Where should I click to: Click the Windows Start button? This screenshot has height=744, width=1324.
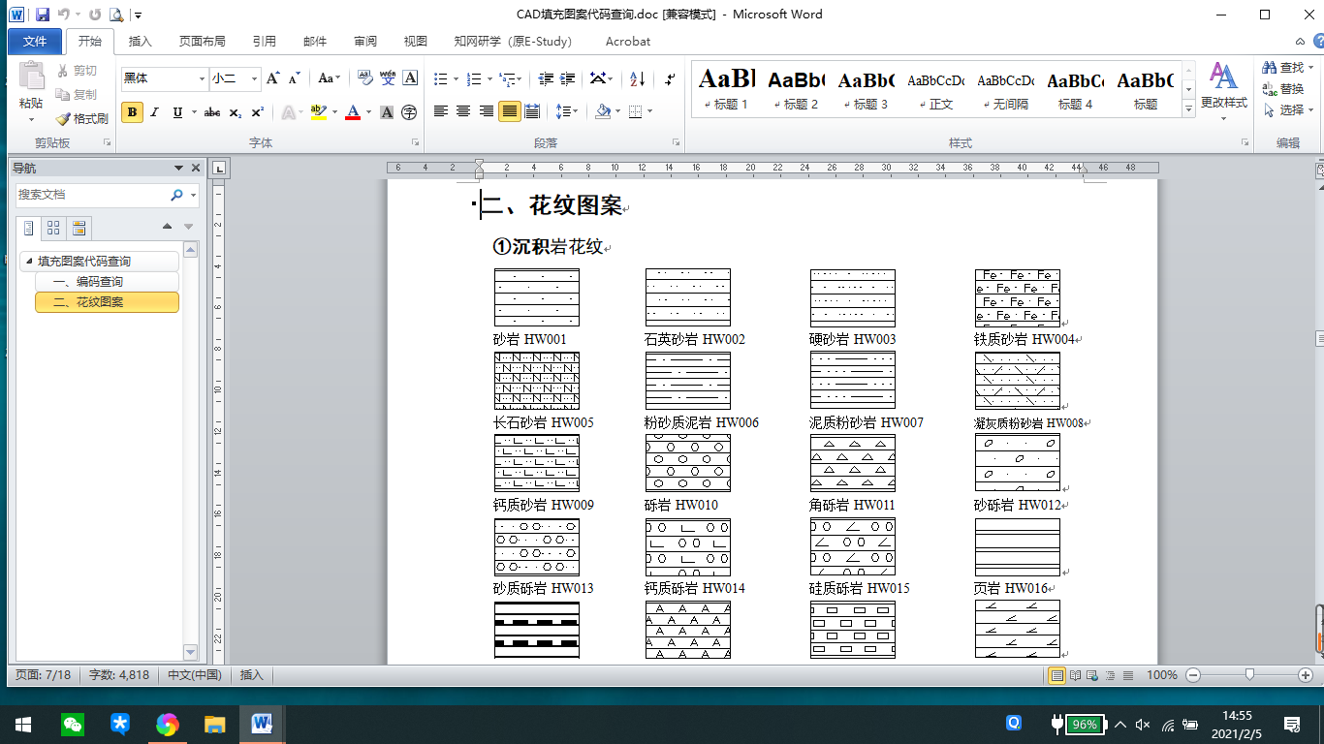point(23,724)
